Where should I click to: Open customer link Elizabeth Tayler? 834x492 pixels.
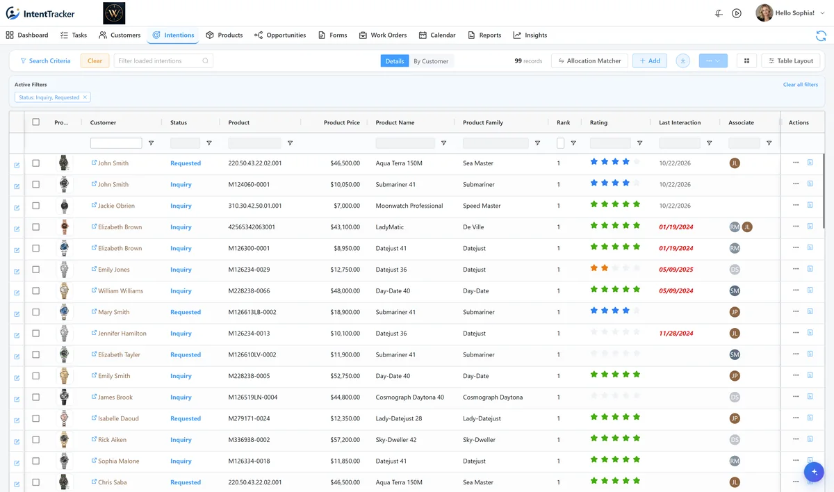[119, 354]
